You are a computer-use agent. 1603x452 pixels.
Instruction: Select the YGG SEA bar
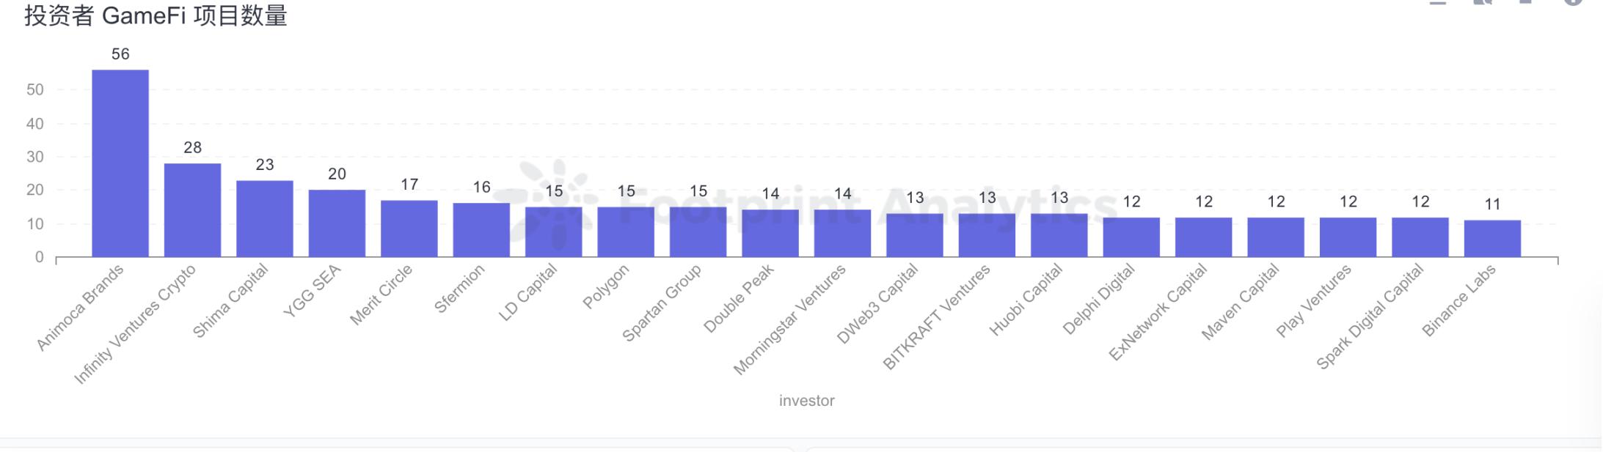337,223
